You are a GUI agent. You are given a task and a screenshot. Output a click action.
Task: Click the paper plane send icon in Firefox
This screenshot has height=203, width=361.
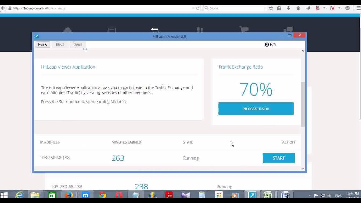tap(308, 8)
